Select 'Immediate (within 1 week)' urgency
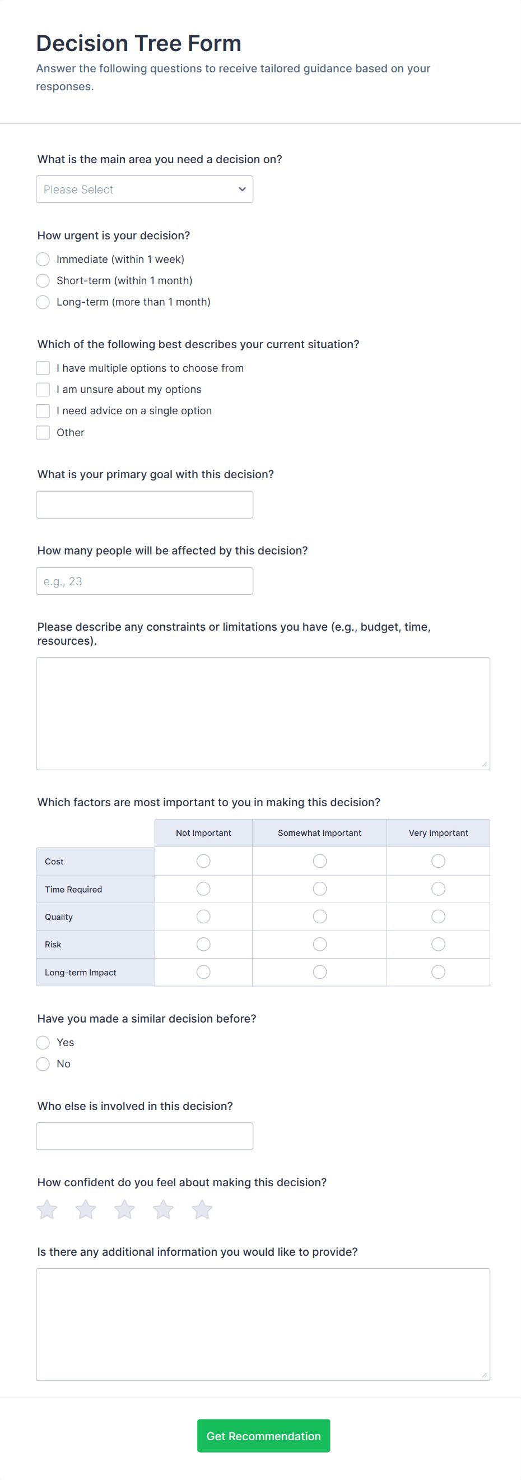Viewport: 521px width, 1480px height. (x=43, y=259)
